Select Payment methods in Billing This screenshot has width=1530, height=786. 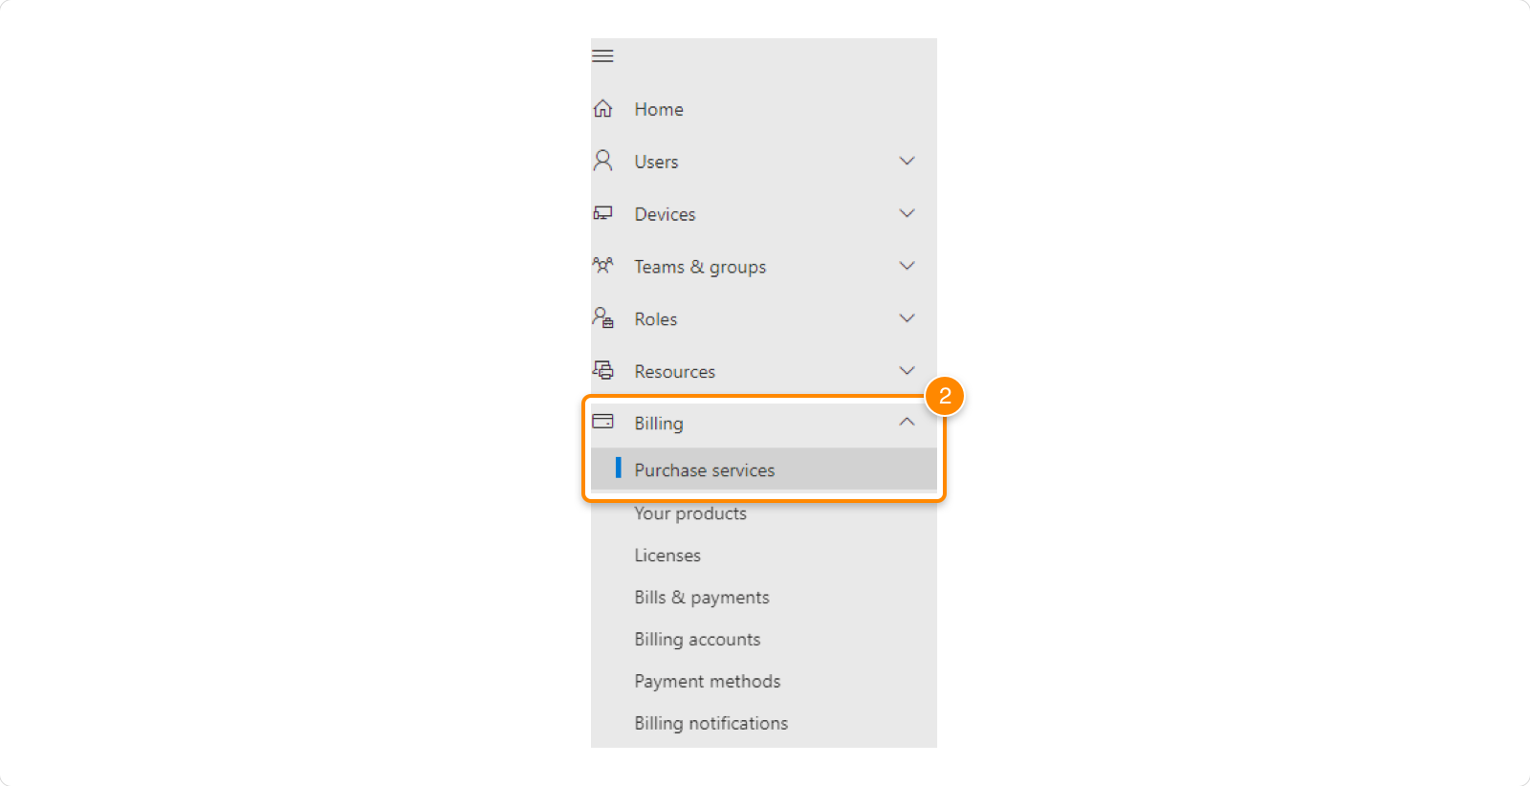click(x=708, y=682)
